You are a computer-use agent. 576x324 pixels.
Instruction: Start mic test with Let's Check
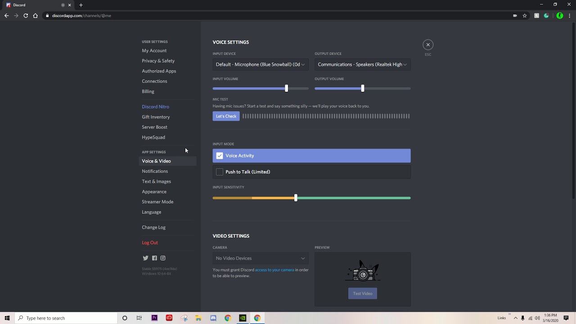[226, 116]
